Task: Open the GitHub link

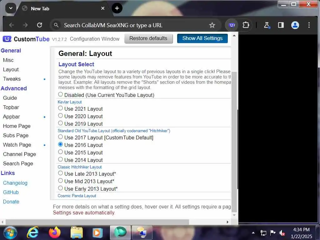Action: click(11, 192)
